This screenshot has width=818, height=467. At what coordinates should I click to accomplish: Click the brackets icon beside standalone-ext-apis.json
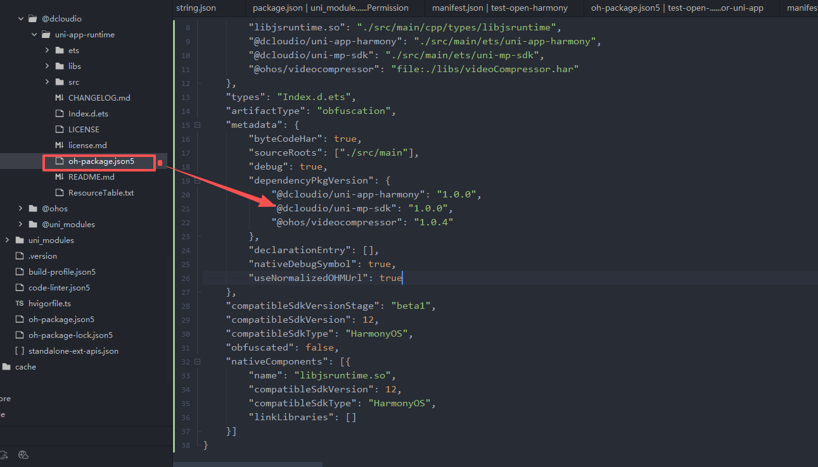19,351
